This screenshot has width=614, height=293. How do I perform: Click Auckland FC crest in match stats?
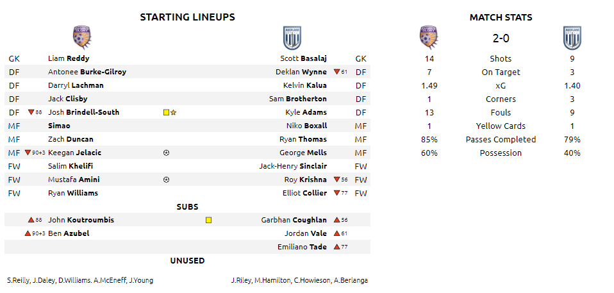point(572,38)
